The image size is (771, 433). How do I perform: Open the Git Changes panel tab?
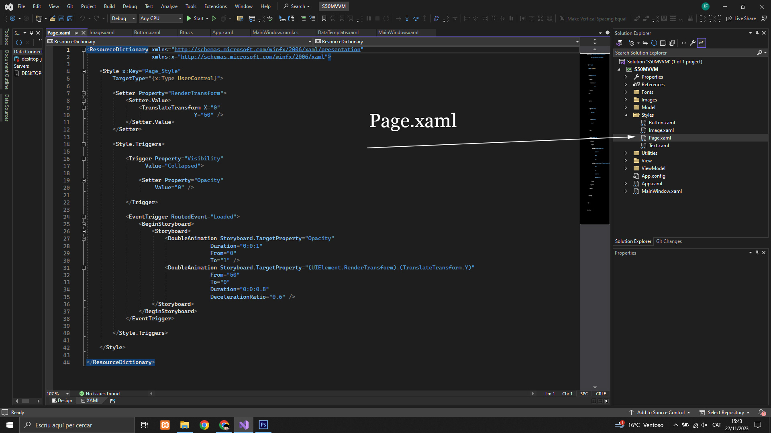pos(669,241)
